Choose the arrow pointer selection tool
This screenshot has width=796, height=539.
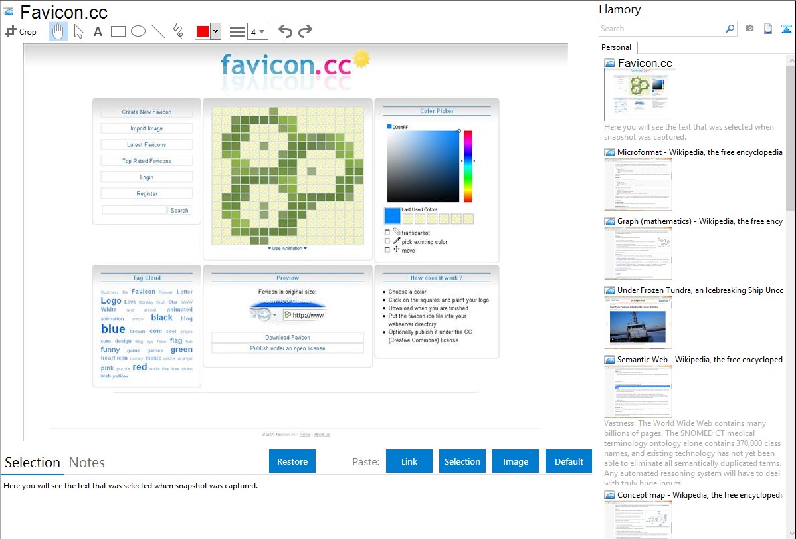[78, 31]
